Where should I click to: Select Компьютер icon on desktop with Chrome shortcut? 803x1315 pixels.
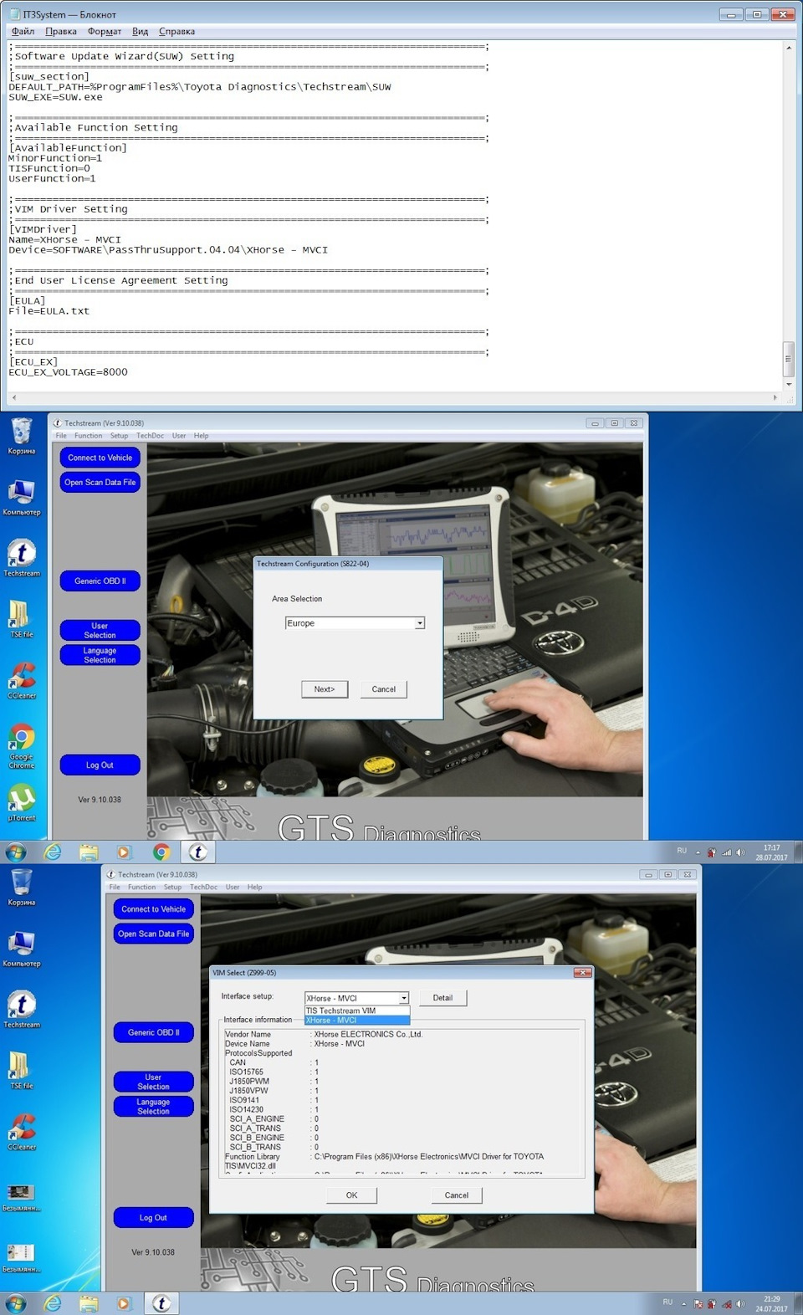[x=22, y=497]
